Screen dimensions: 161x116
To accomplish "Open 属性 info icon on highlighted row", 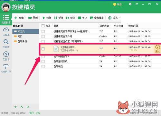I will pyautogui.click(x=157, y=47).
